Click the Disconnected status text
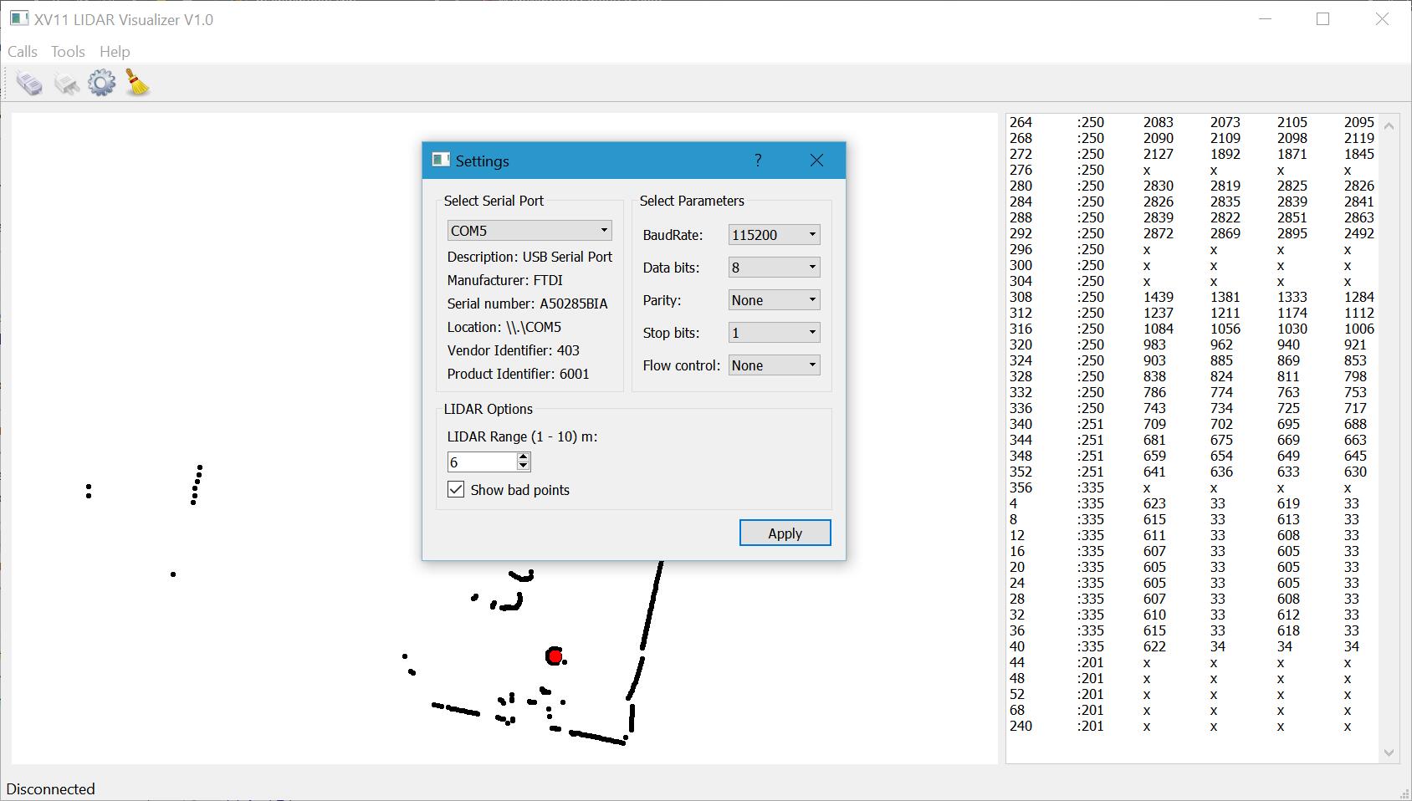 tap(51, 789)
